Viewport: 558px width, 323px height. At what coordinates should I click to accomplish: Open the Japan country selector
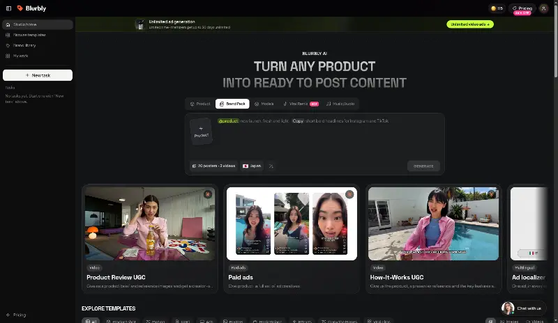tap(252, 166)
